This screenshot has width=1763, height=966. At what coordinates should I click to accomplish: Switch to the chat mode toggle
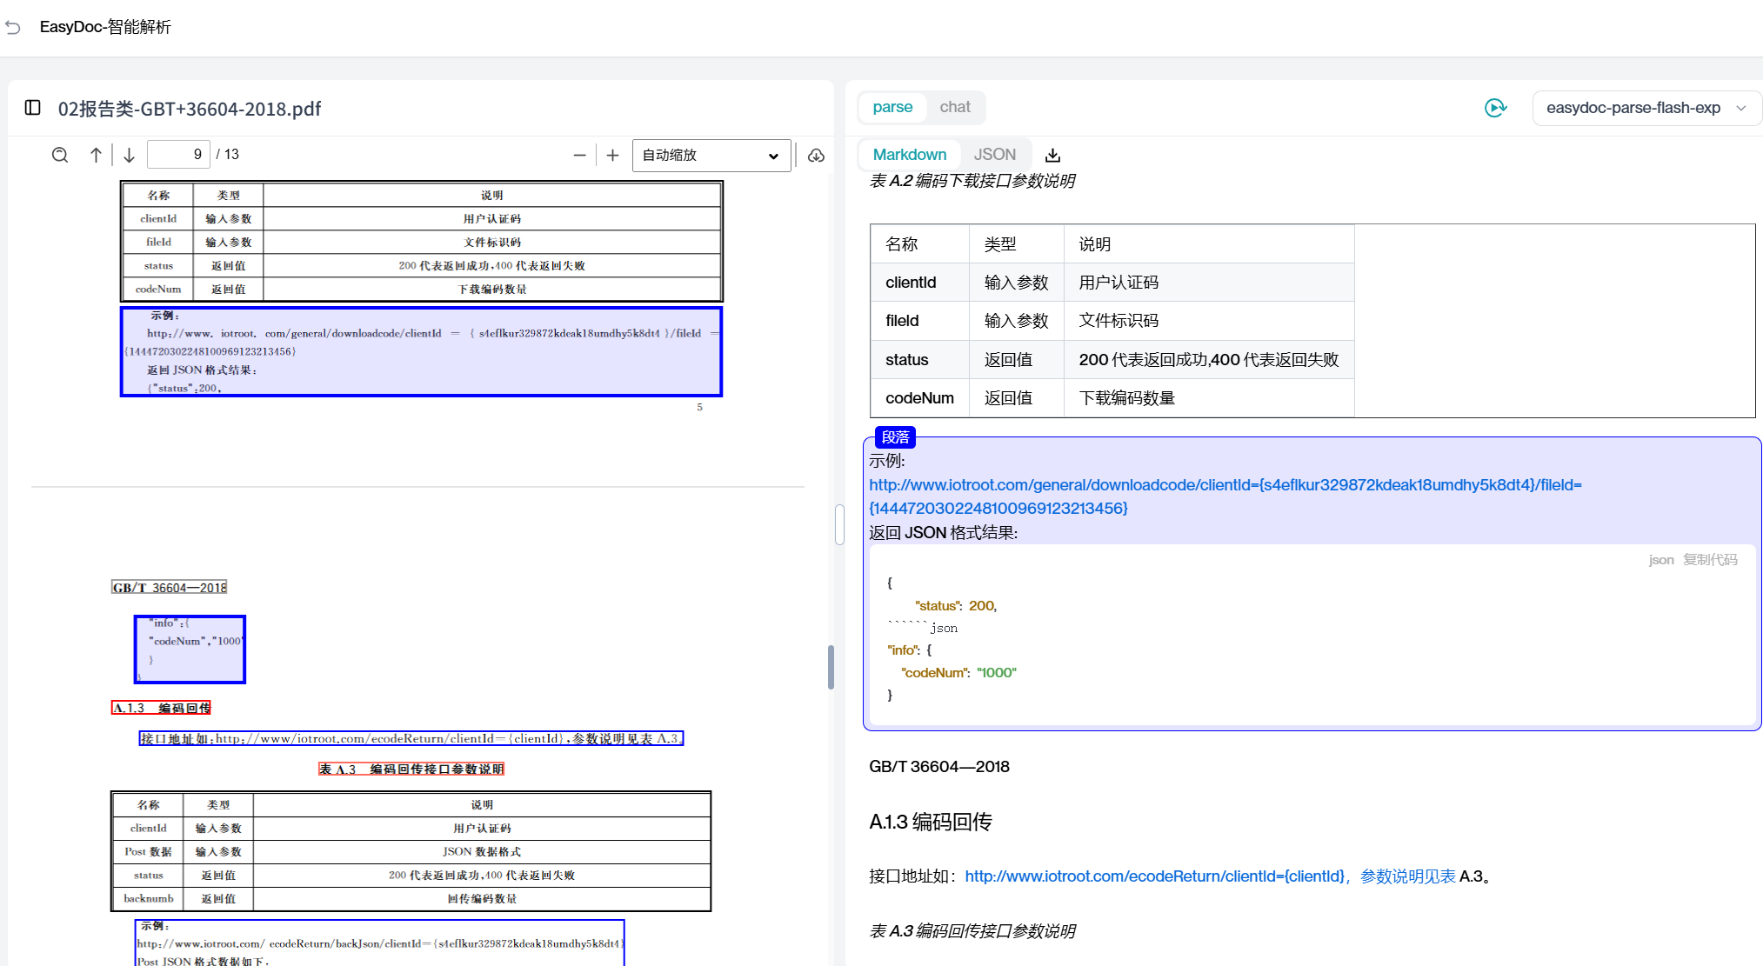click(954, 107)
